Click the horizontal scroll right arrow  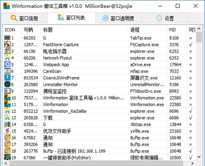coord(192,163)
